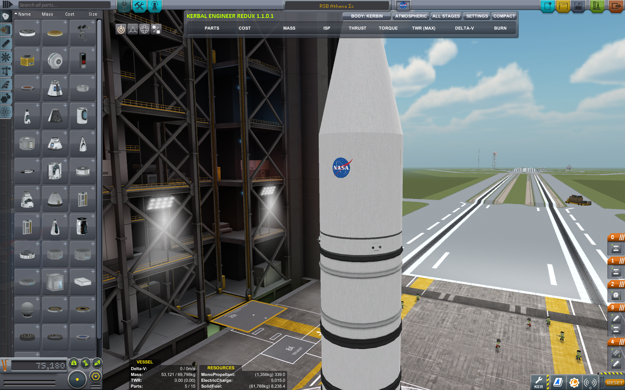Pick the HAL red-eye probe core part
This screenshot has height=390, width=625.
(x=83, y=60)
